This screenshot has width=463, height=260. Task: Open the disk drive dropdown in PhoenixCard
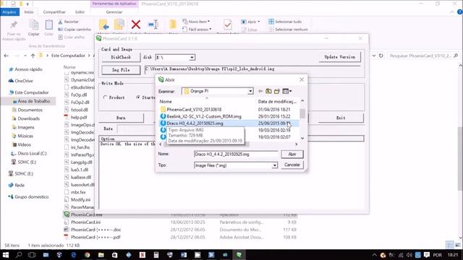[x=192, y=58]
